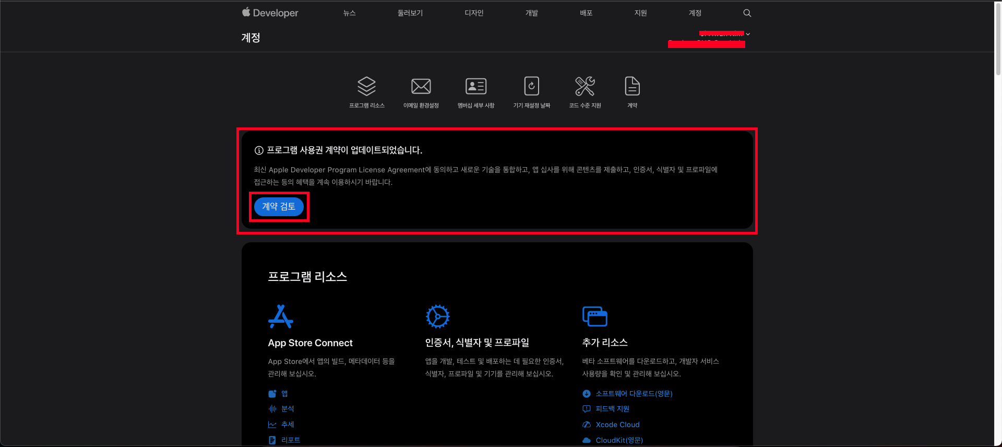Click the Xcode Cloud icon
This screenshot has width=1002, height=447.
[586, 425]
